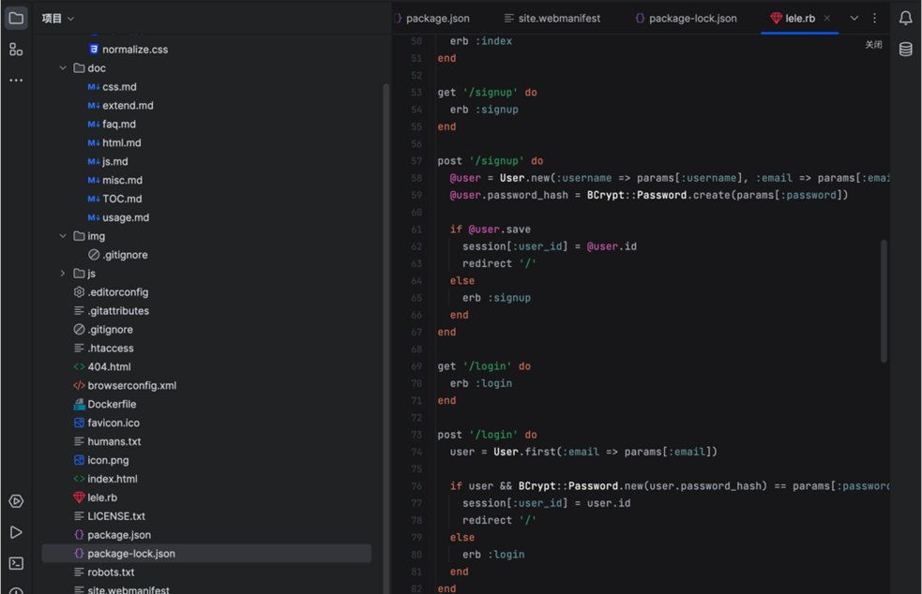This screenshot has height=594, width=922.
Task: Close the lele.rb editor tab
Action: pos(826,18)
